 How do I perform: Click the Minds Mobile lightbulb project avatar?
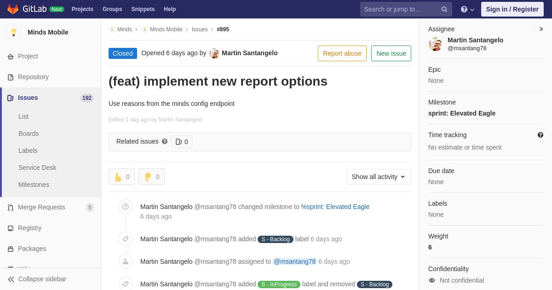pos(14,32)
